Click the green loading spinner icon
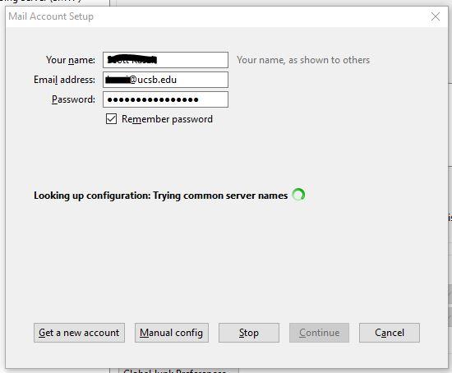The image size is (452, 373). click(298, 195)
